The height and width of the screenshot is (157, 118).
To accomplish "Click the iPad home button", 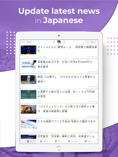I will click(x=59, y=148).
